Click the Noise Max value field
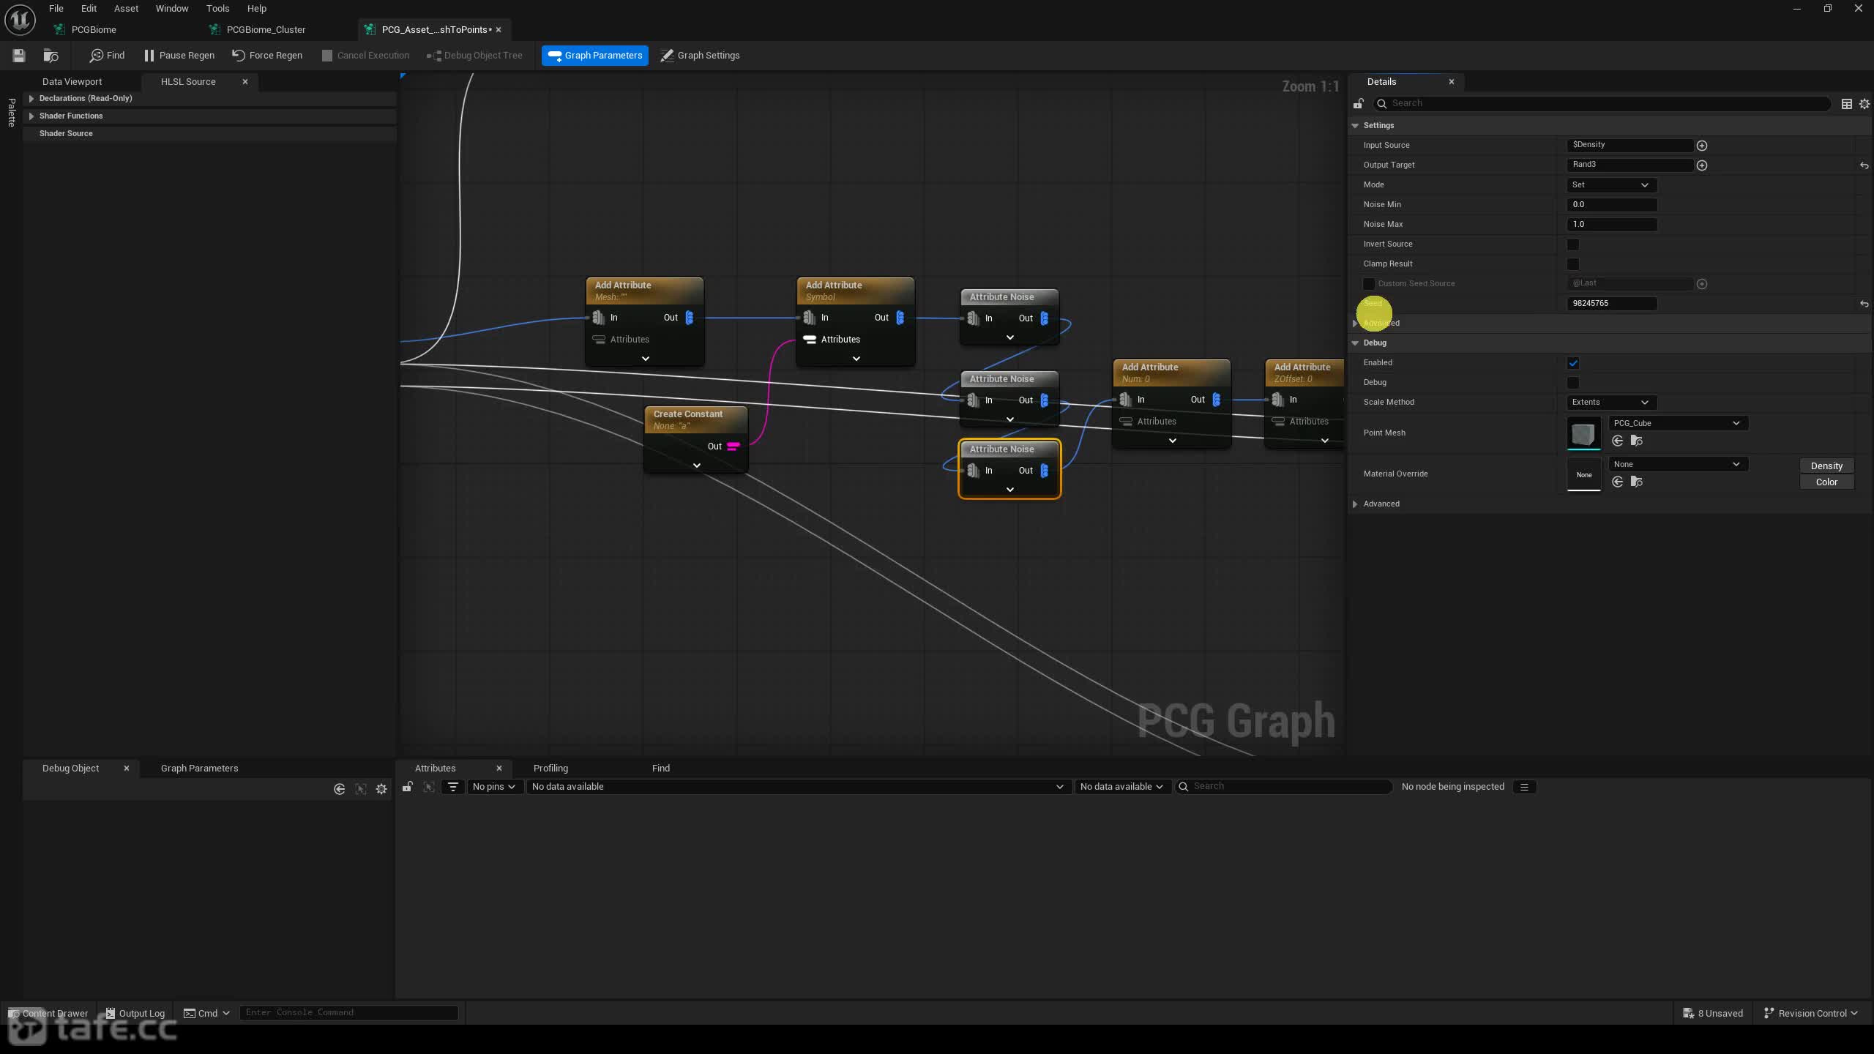 [x=1611, y=225]
